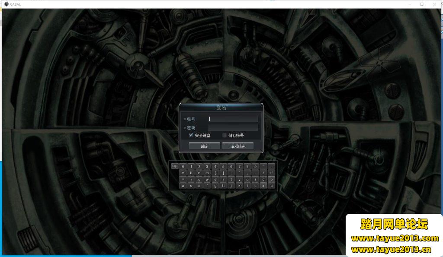
Task: Tap the y key on virtual keyboard
Action: (x=240, y=179)
